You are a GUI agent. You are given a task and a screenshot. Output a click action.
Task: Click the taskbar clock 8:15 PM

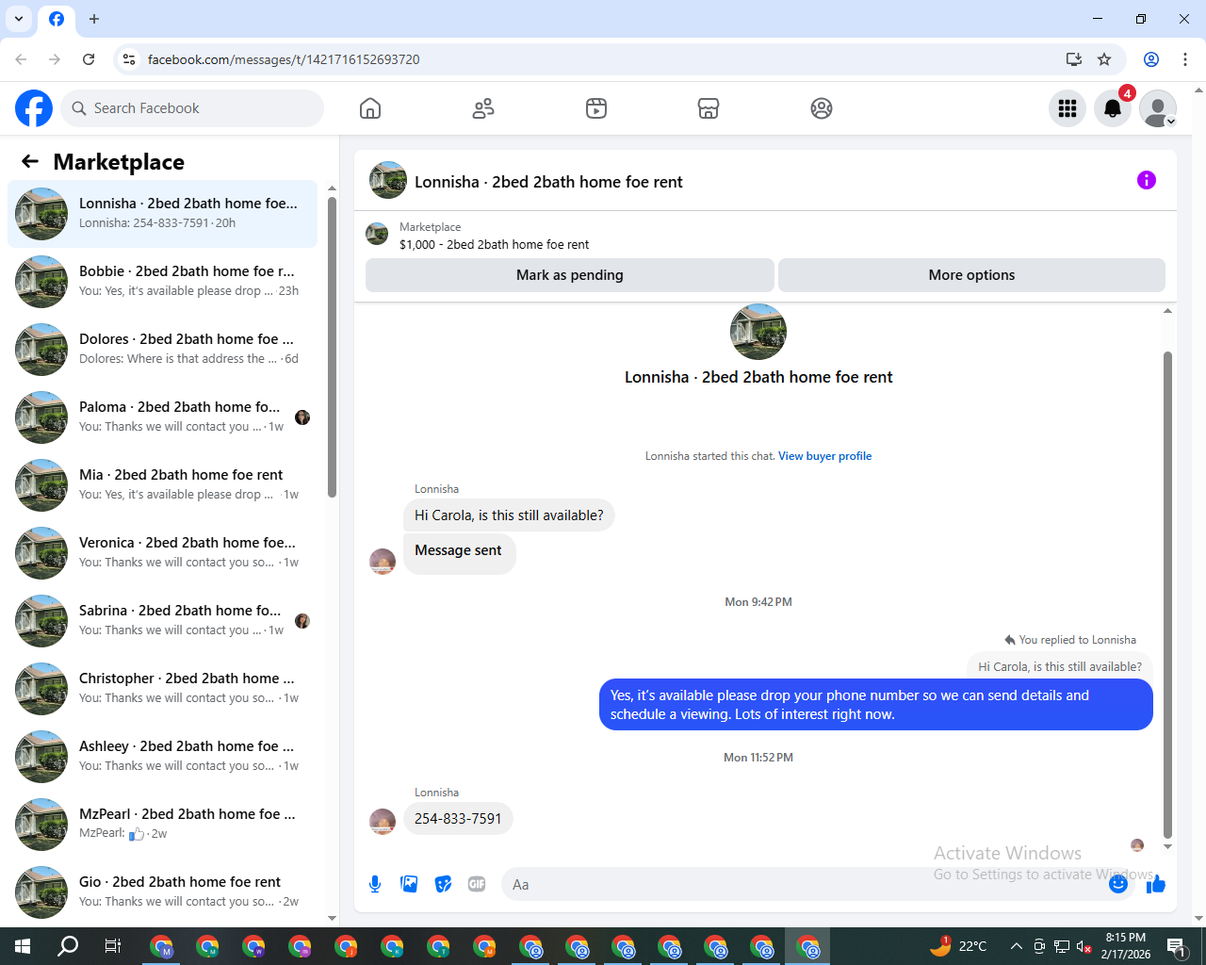coord(1126,938)
